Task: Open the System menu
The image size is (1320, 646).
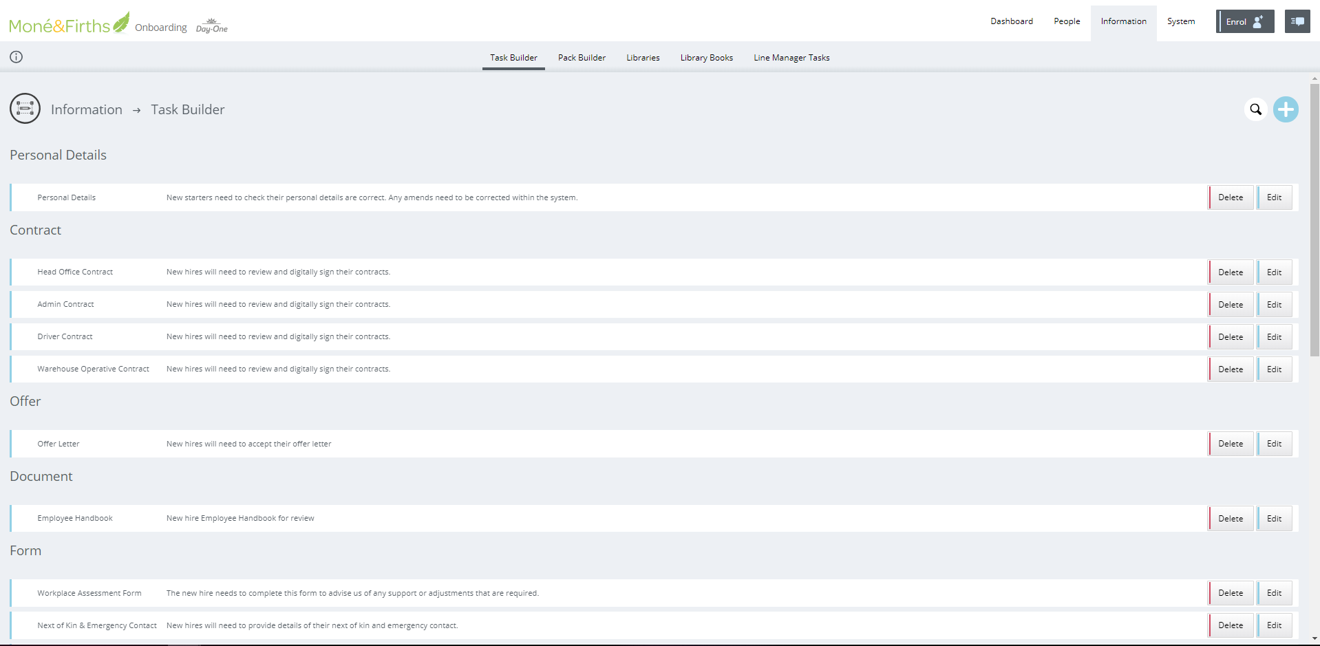Action: (x=1180, y=21)
